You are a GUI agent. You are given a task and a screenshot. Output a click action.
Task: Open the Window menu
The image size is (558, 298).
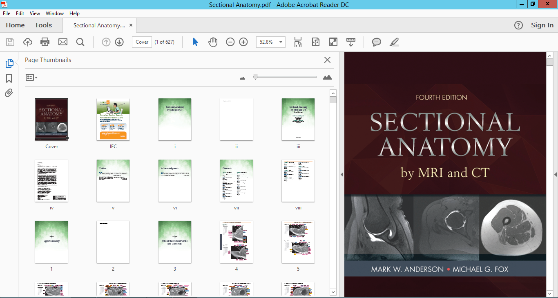[55, 13]
